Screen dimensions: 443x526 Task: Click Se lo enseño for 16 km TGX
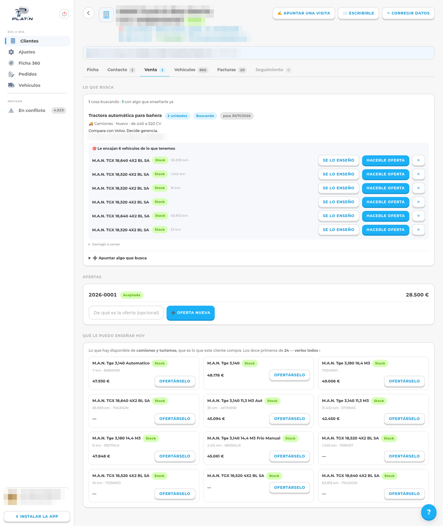(x=339, y=188)
